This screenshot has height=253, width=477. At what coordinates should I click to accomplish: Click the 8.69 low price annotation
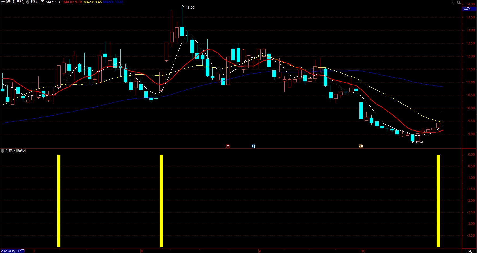(x=419, y=142)
